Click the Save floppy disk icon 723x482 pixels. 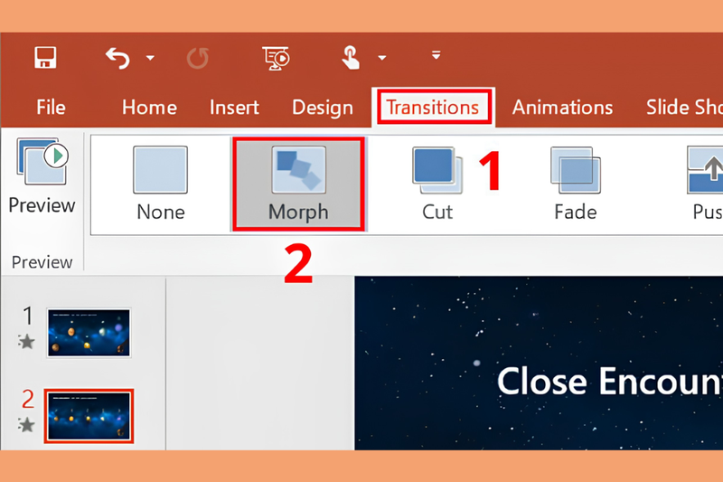(45, 58)
